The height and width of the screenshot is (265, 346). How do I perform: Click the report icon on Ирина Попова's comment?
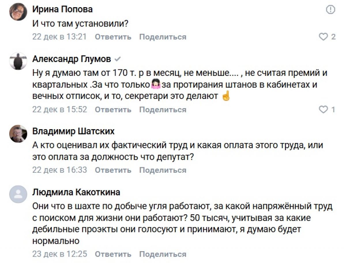pos(330,10)
